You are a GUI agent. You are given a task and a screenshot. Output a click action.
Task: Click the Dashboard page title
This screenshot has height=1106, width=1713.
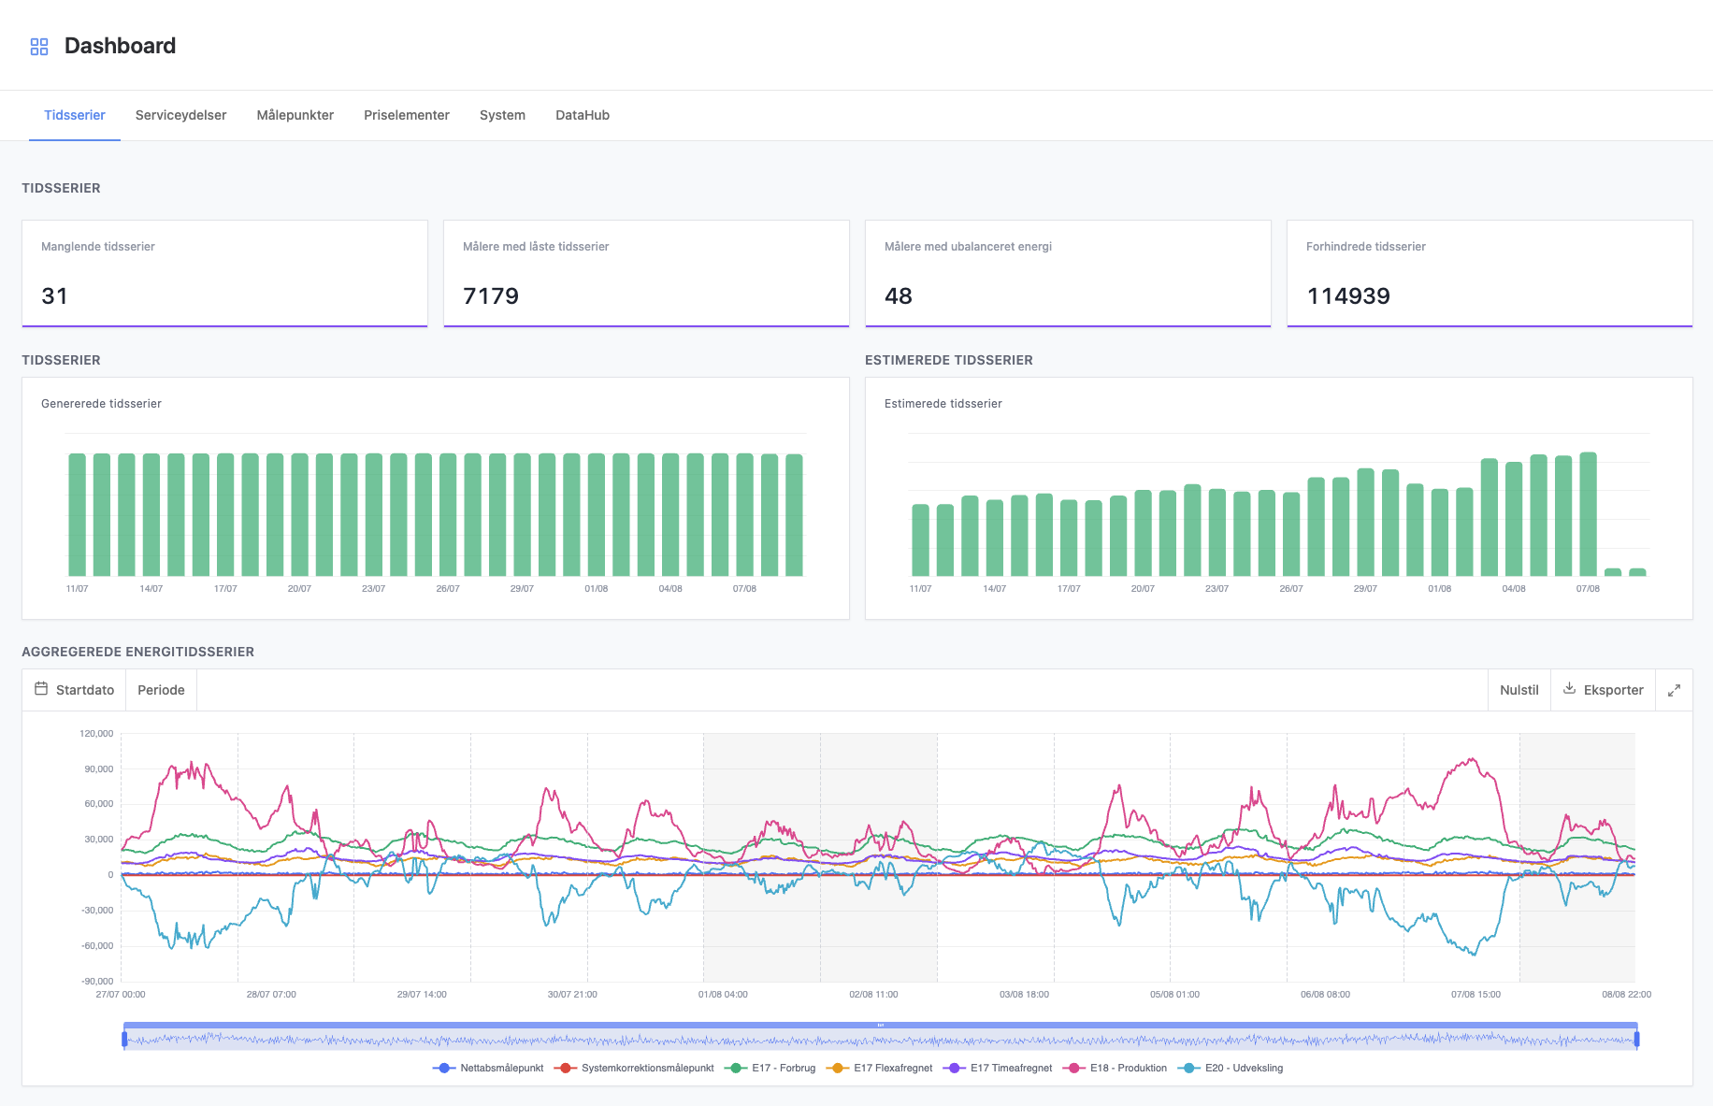coord(120,46)
